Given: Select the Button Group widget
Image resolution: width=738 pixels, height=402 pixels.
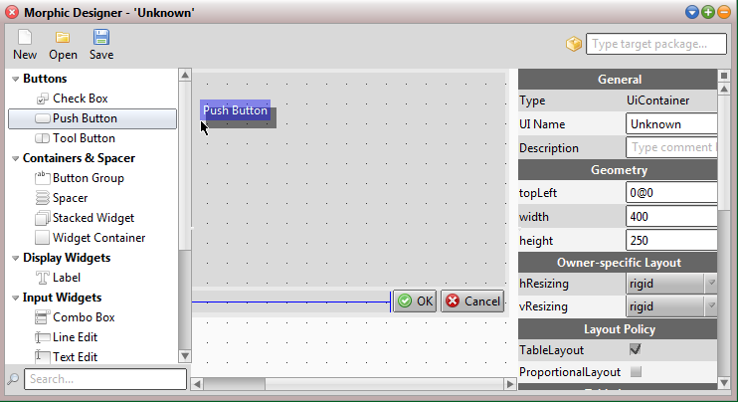Looking at the screenshot, I should [x=88, y=178].
